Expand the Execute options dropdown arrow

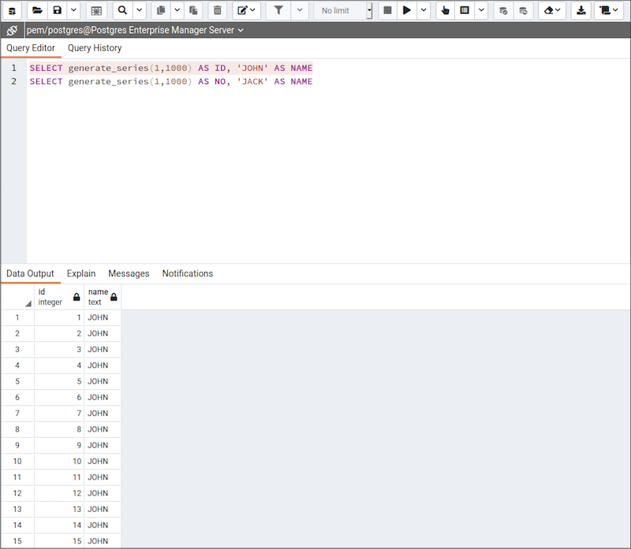point(424,10)
